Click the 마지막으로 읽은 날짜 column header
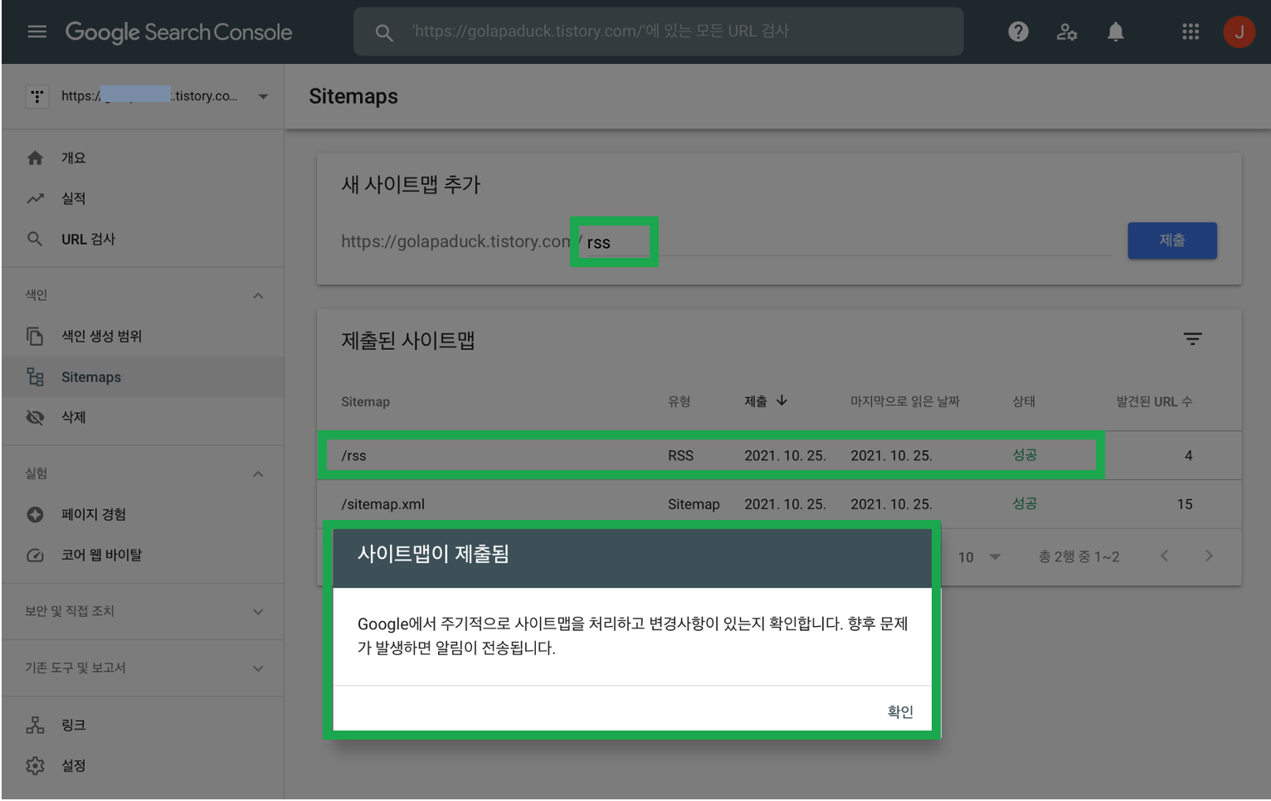The width and height of the screenshot is (1271, 801). point(905,401)
